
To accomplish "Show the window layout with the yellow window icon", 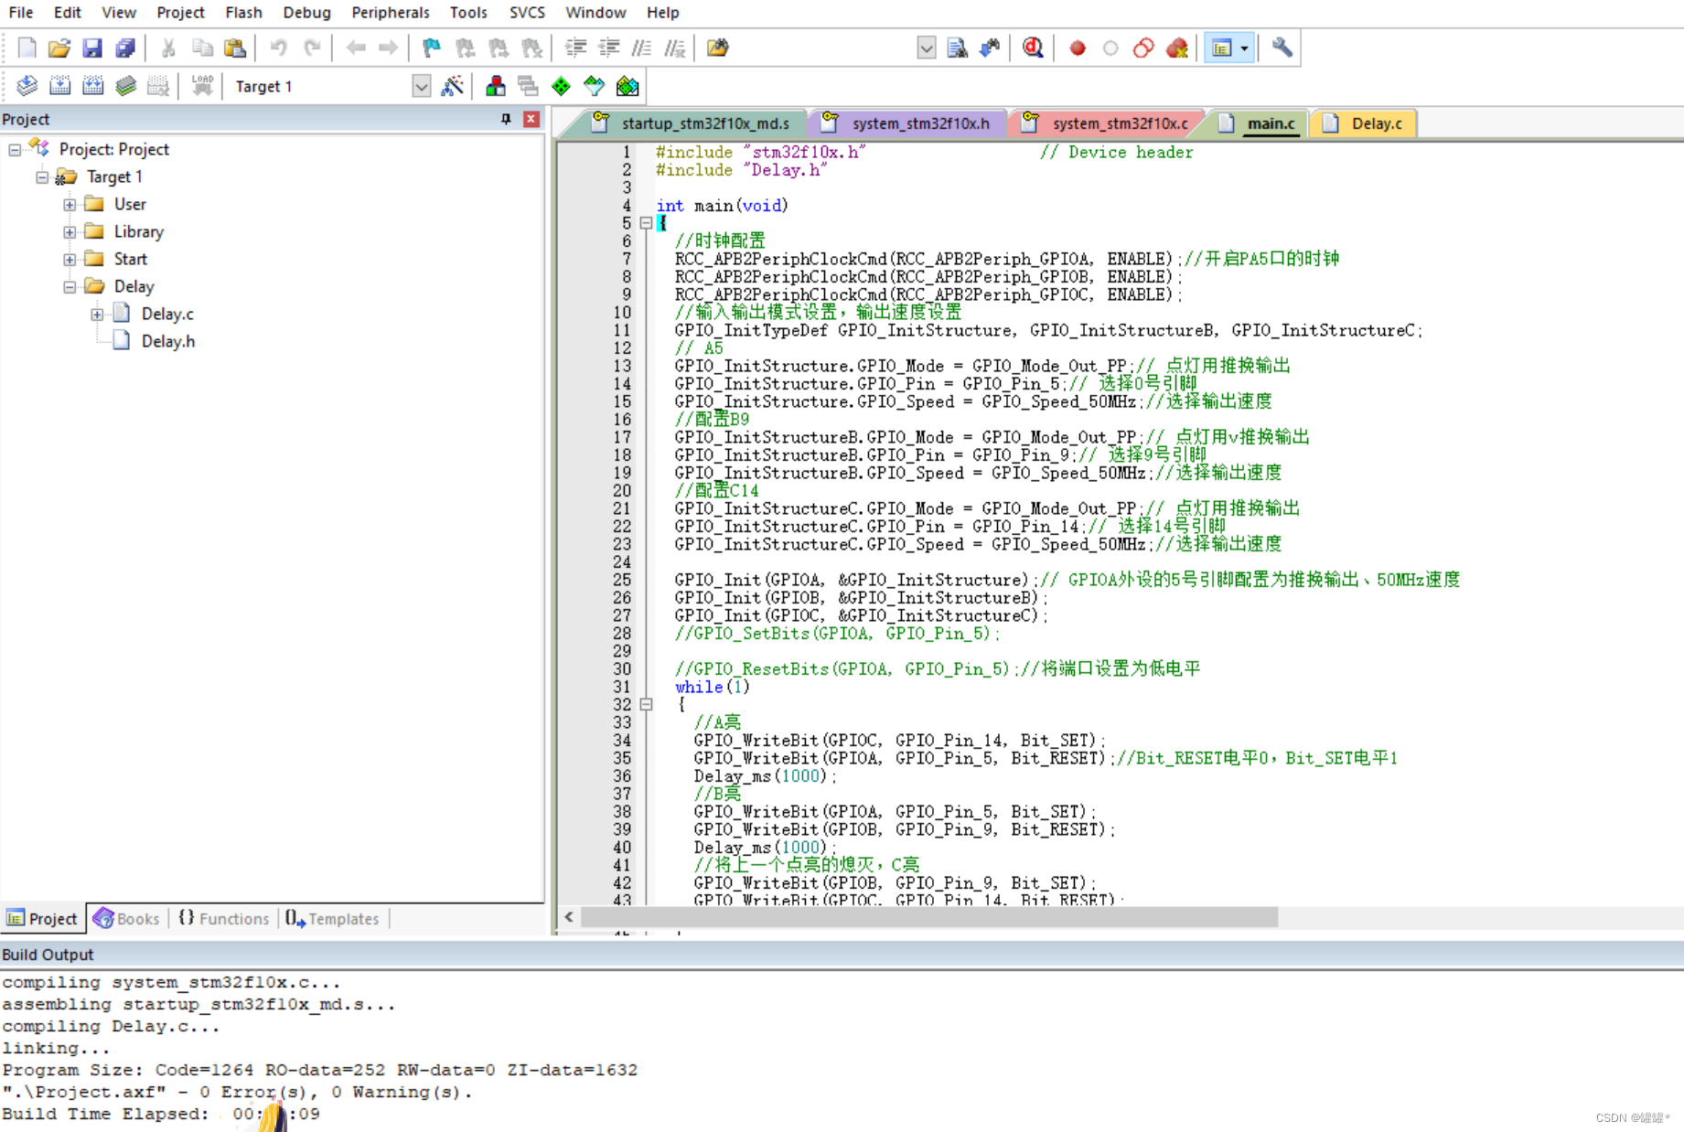I will click(1222, 48).
